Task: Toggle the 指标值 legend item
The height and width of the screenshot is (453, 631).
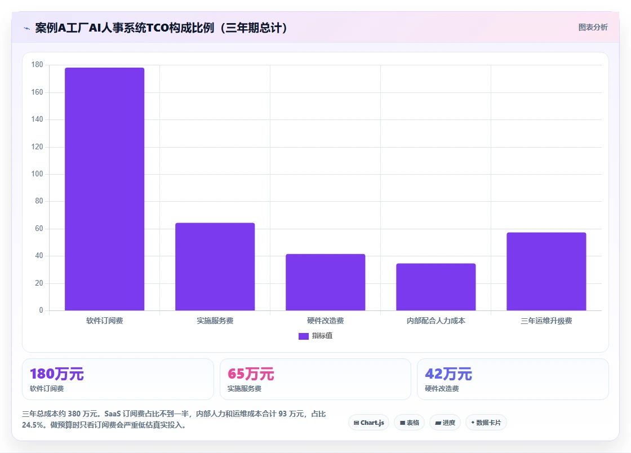Action: (315, 336)
